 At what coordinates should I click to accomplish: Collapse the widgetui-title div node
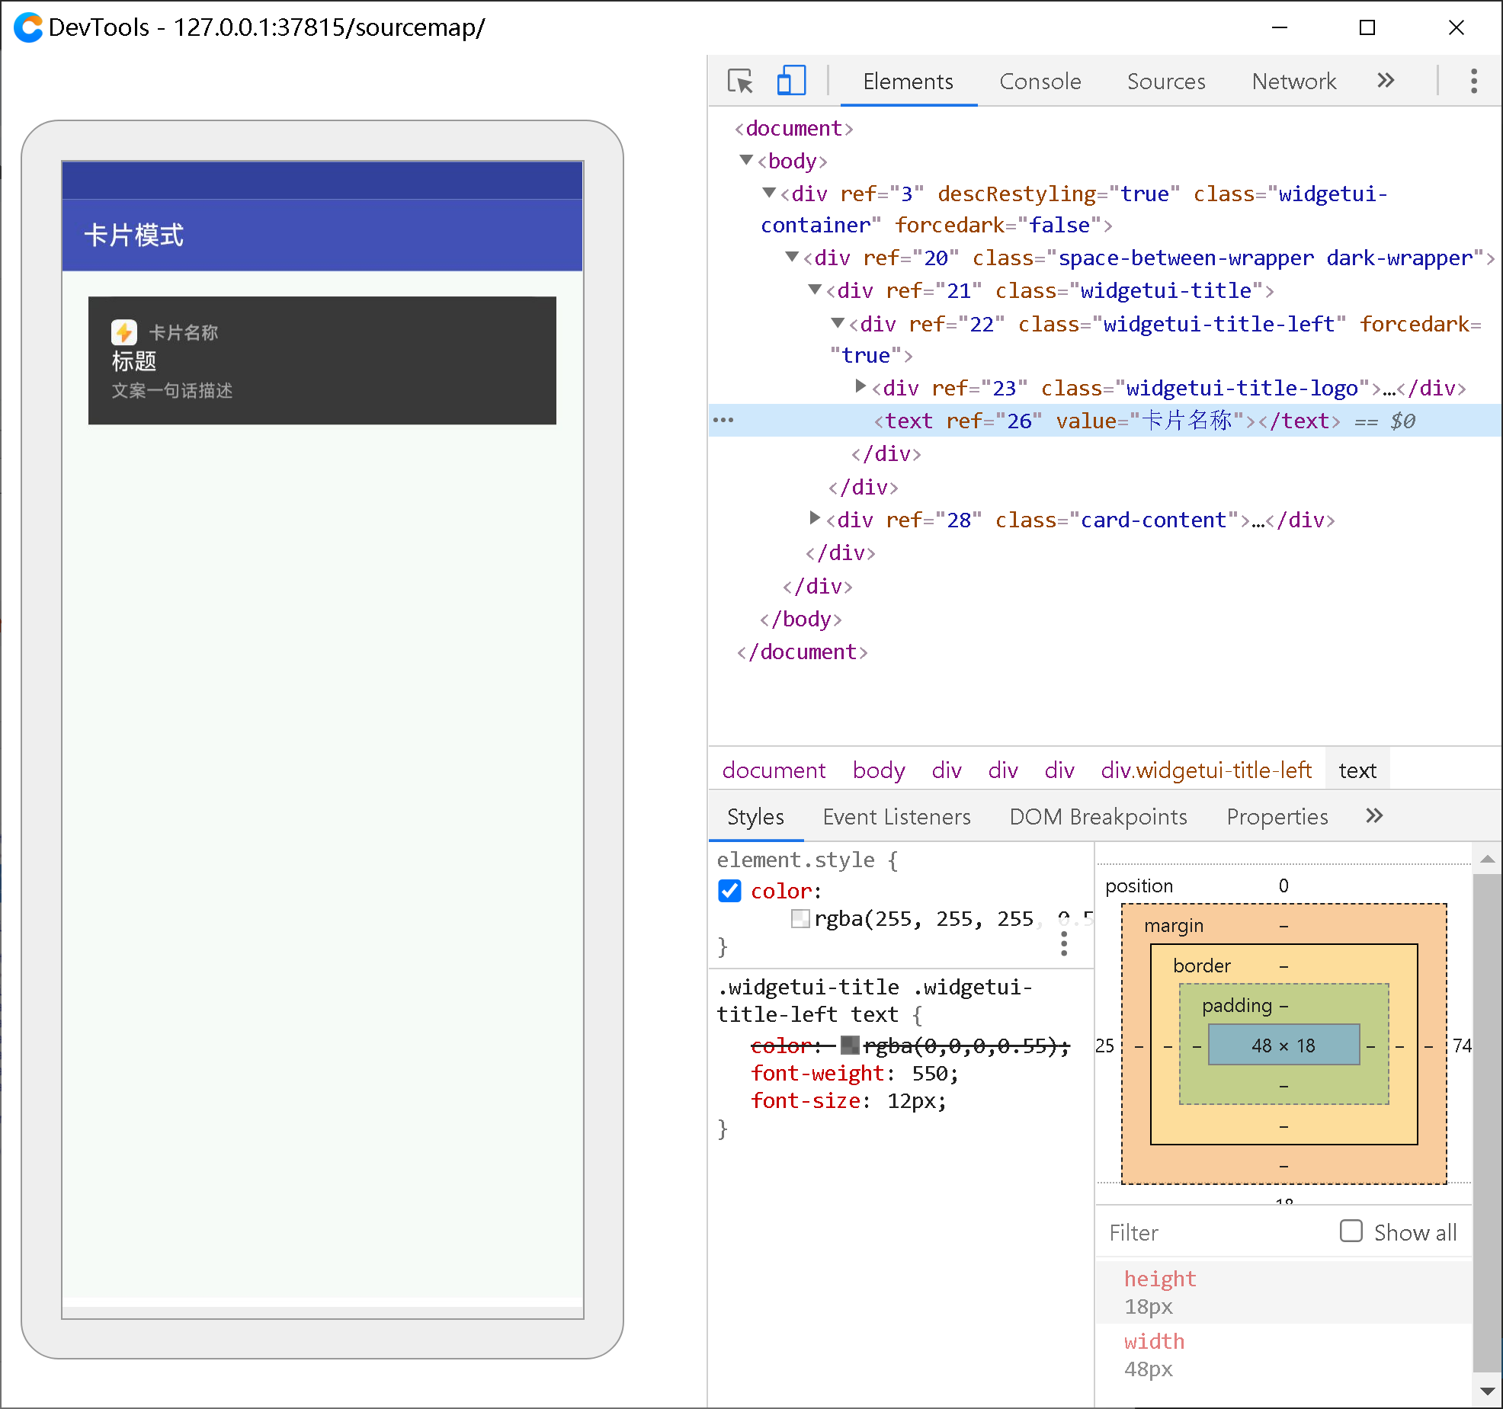coord(815,290)
